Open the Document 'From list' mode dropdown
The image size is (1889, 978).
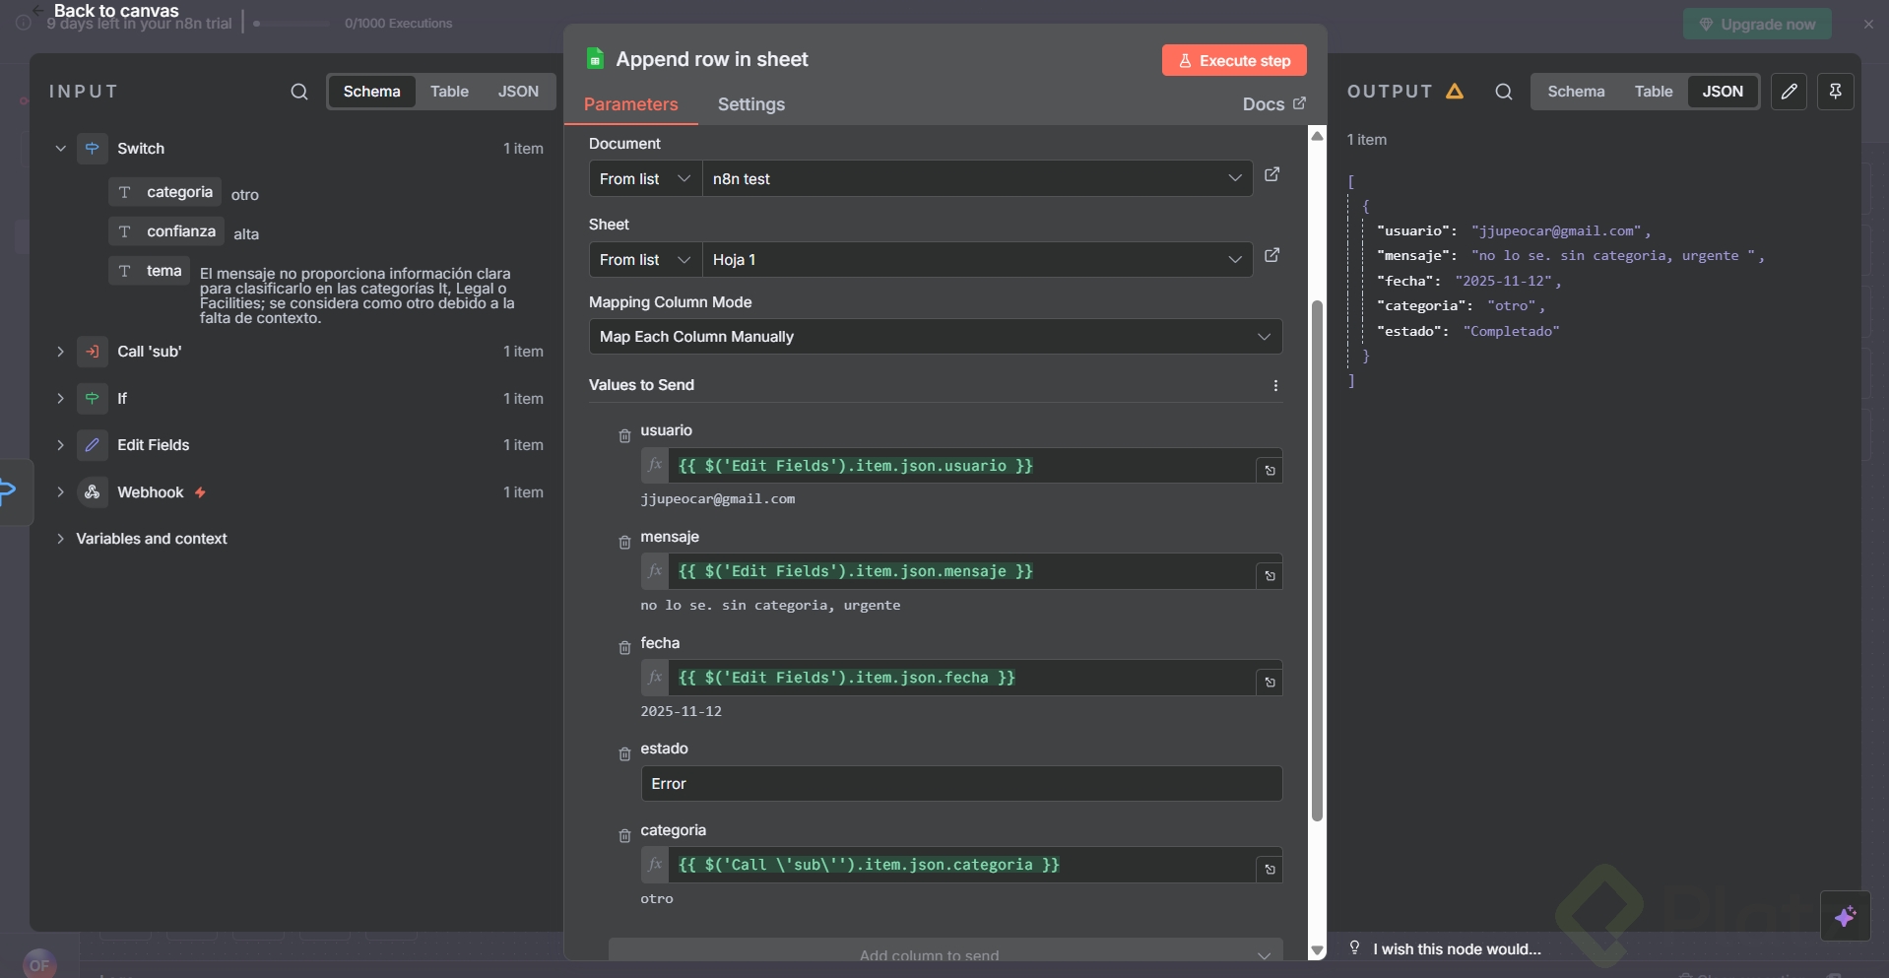645,179
